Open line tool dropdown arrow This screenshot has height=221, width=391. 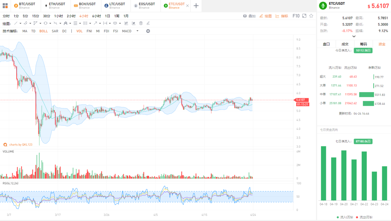[x=20, y=23]
